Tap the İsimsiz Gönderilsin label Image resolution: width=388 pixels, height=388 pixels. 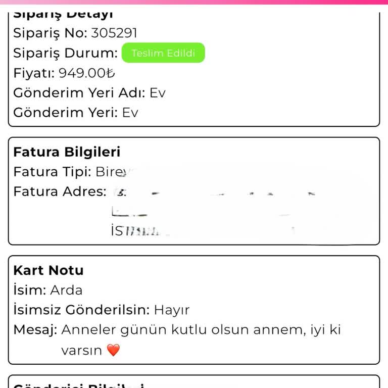point(81,310)
